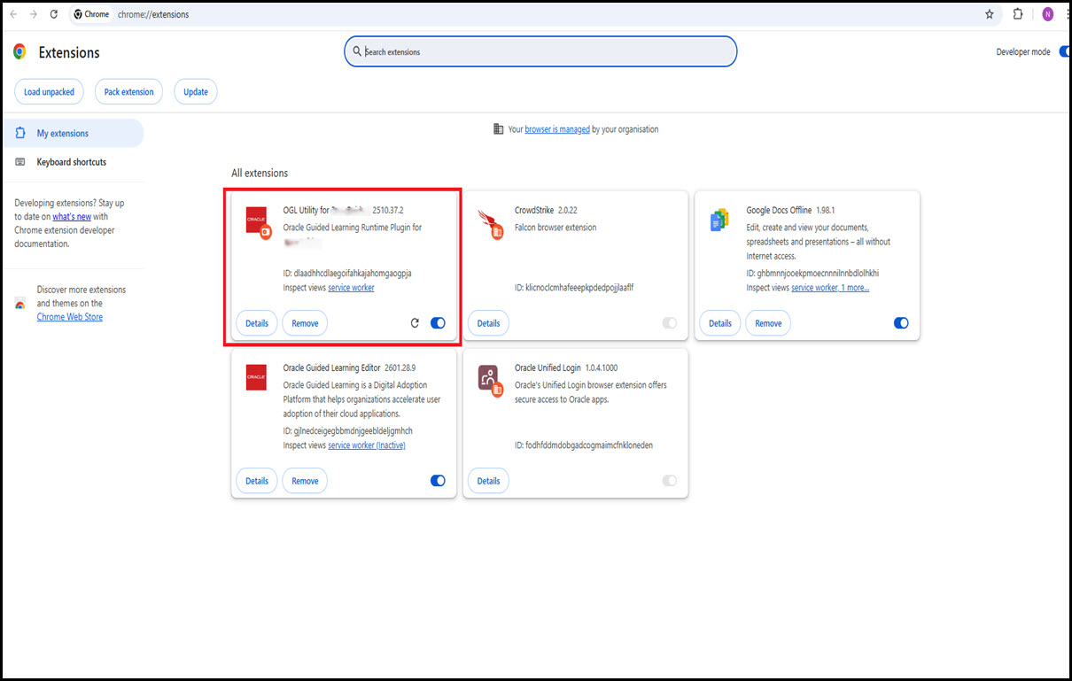The height and width of the screenshot is (681, 1072).
Task: Remove the OGL Utility extension
Action: click(x=305, y=323)
